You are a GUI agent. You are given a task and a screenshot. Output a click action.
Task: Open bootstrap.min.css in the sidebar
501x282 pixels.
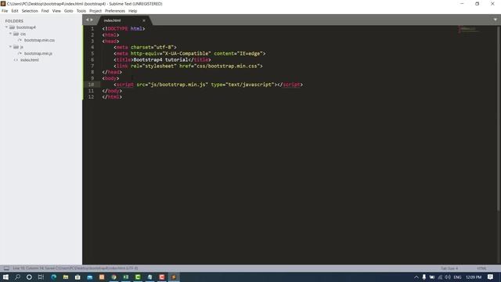coord(39,40)
